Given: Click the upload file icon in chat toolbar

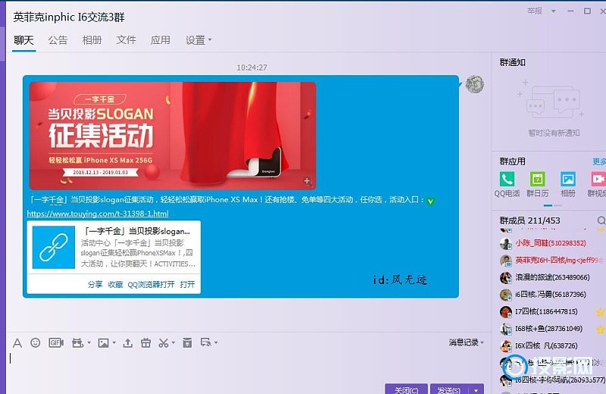Looking at the screenshot, I should coord(127,343).
